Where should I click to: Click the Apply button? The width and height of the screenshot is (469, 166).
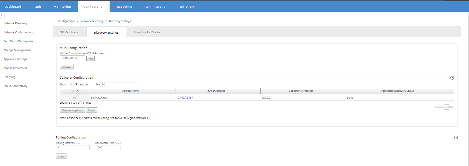tap(61, 156)
